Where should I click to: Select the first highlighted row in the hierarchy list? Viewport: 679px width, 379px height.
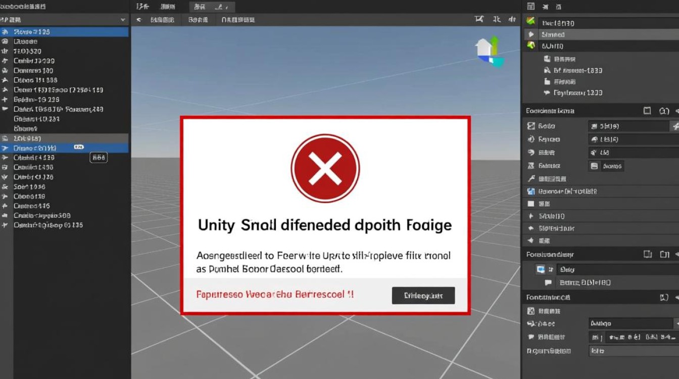(64, 32)
